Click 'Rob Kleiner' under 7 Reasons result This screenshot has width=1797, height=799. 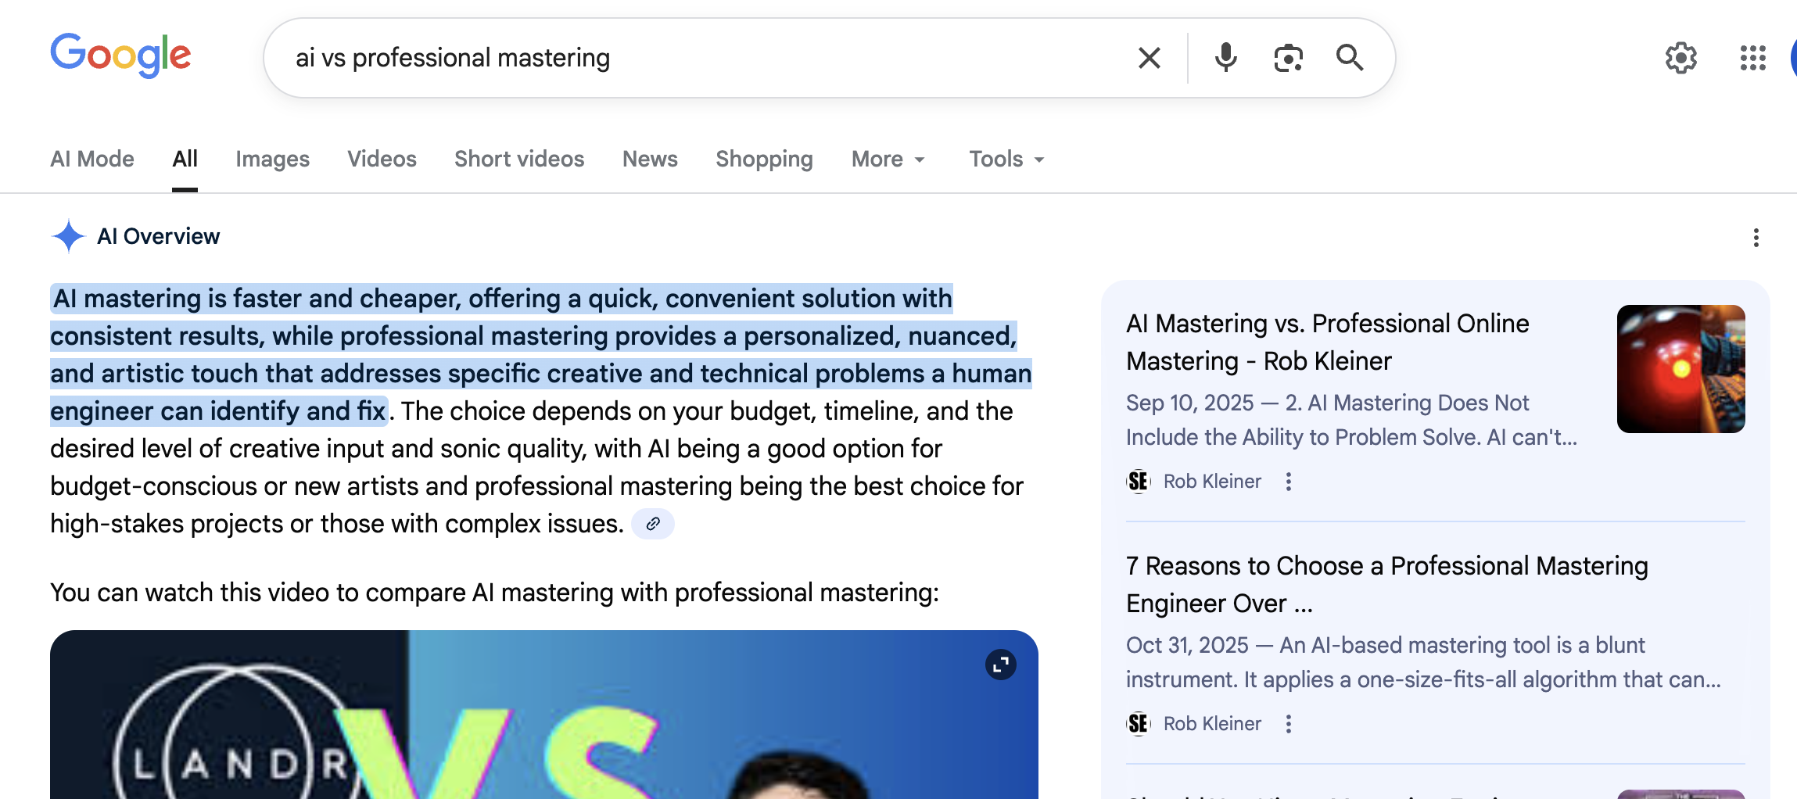click(x=1212, y=724)
